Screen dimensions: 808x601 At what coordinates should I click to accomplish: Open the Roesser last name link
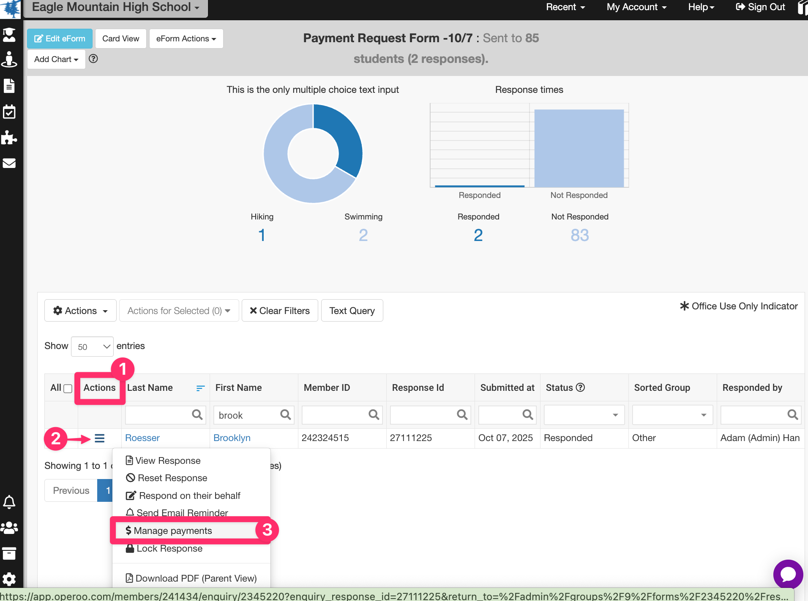pyautogui.click(x=142, y=438)
